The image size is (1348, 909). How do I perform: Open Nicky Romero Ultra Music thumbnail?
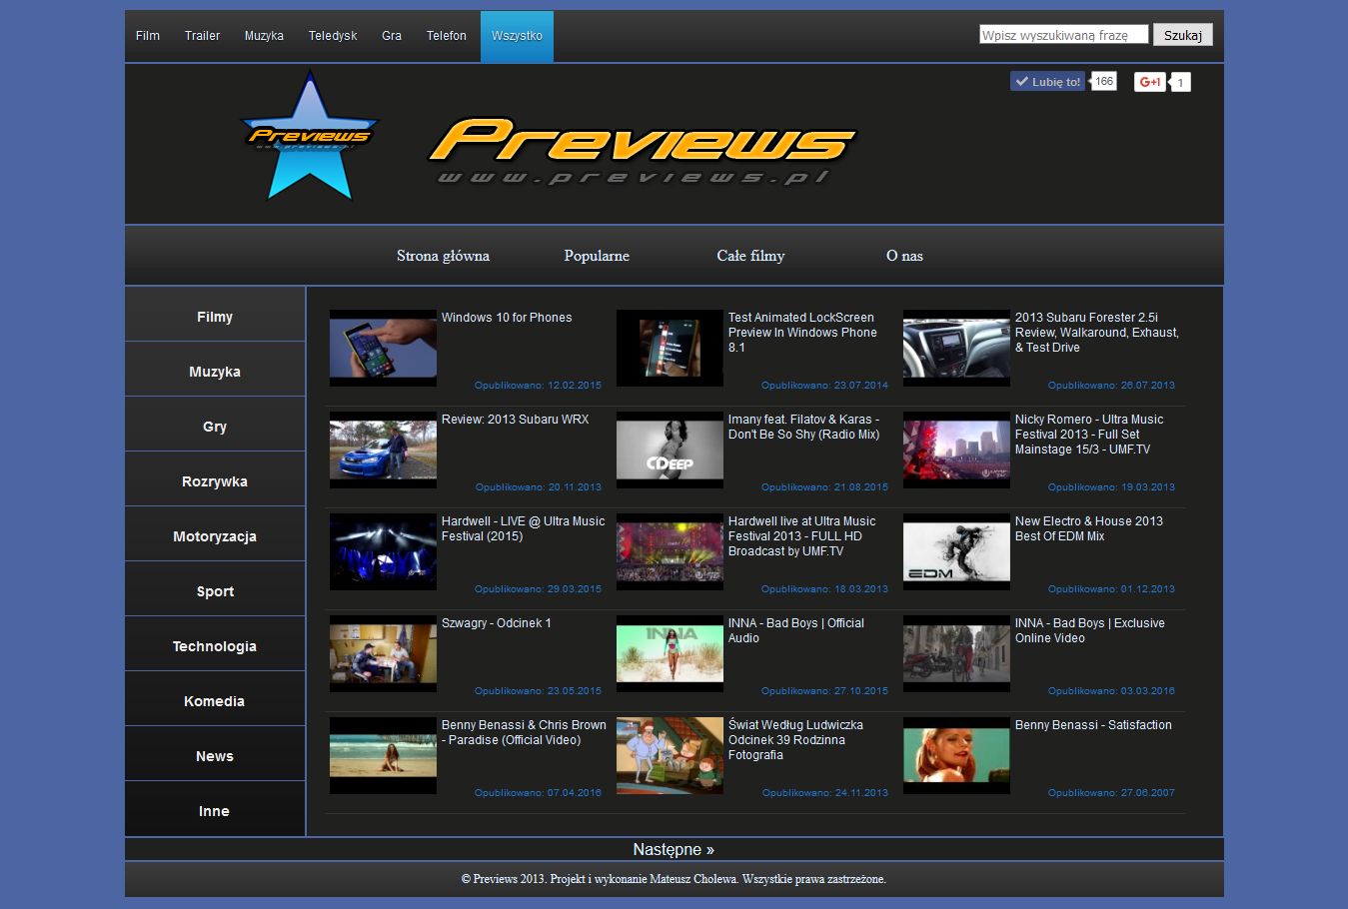956,450
